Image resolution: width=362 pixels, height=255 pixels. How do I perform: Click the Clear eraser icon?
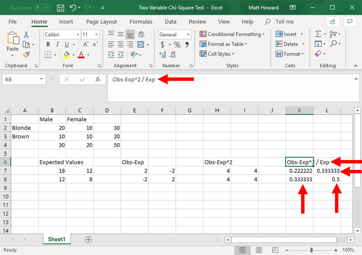318,53
